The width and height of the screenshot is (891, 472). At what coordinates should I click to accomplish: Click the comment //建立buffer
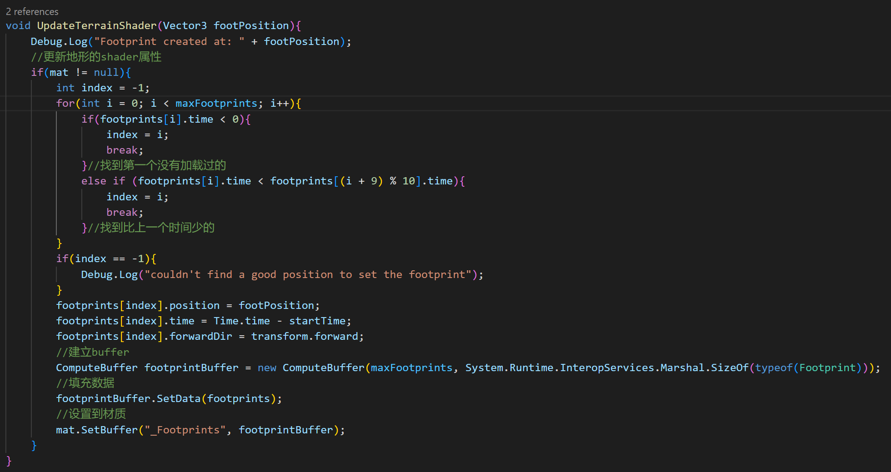click(x=93, y=352)
